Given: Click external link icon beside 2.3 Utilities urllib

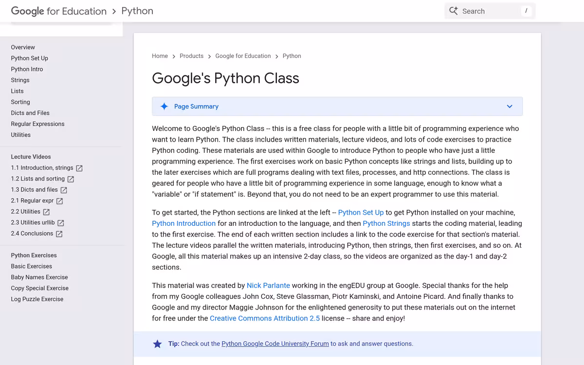Looking at the screenshot, I should click(61, 223).
